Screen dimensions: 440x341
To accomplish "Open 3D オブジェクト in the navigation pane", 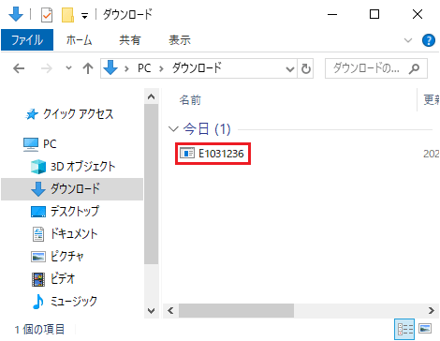I will pos(73,167).
